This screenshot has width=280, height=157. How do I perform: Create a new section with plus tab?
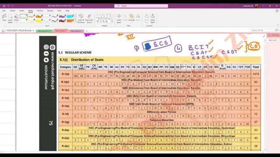click(87, 31)
